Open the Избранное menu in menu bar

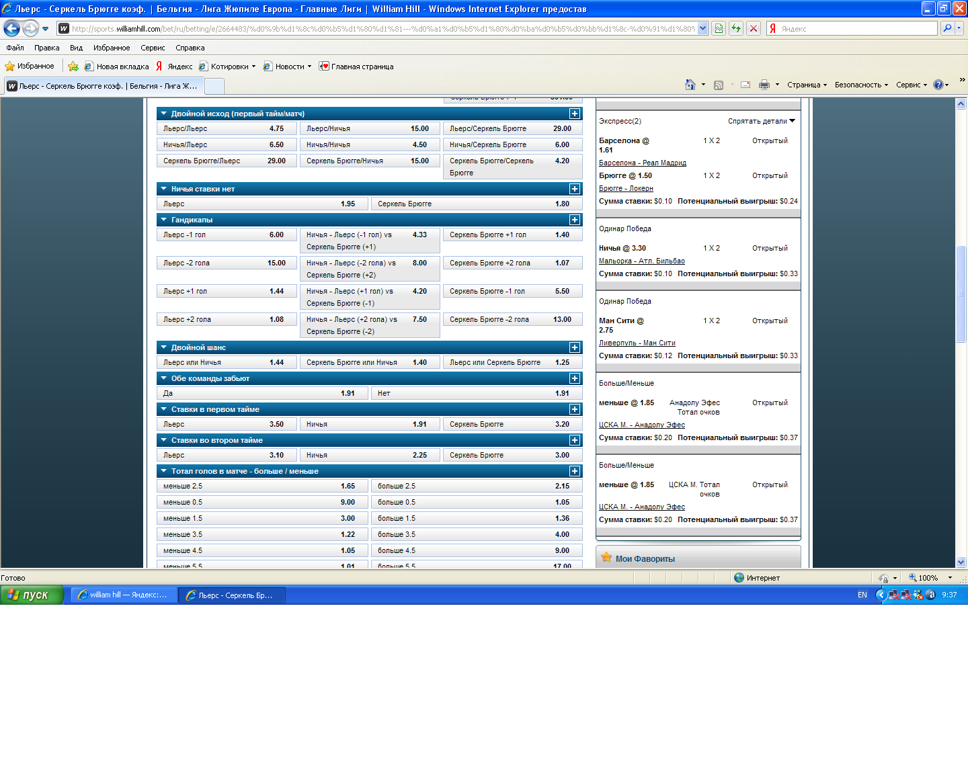pyautogui.click(x=112, y=48)
